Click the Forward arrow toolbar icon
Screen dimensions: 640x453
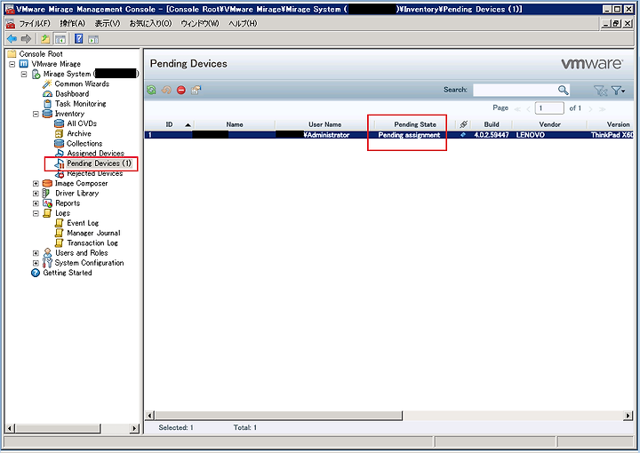(26, 39)
